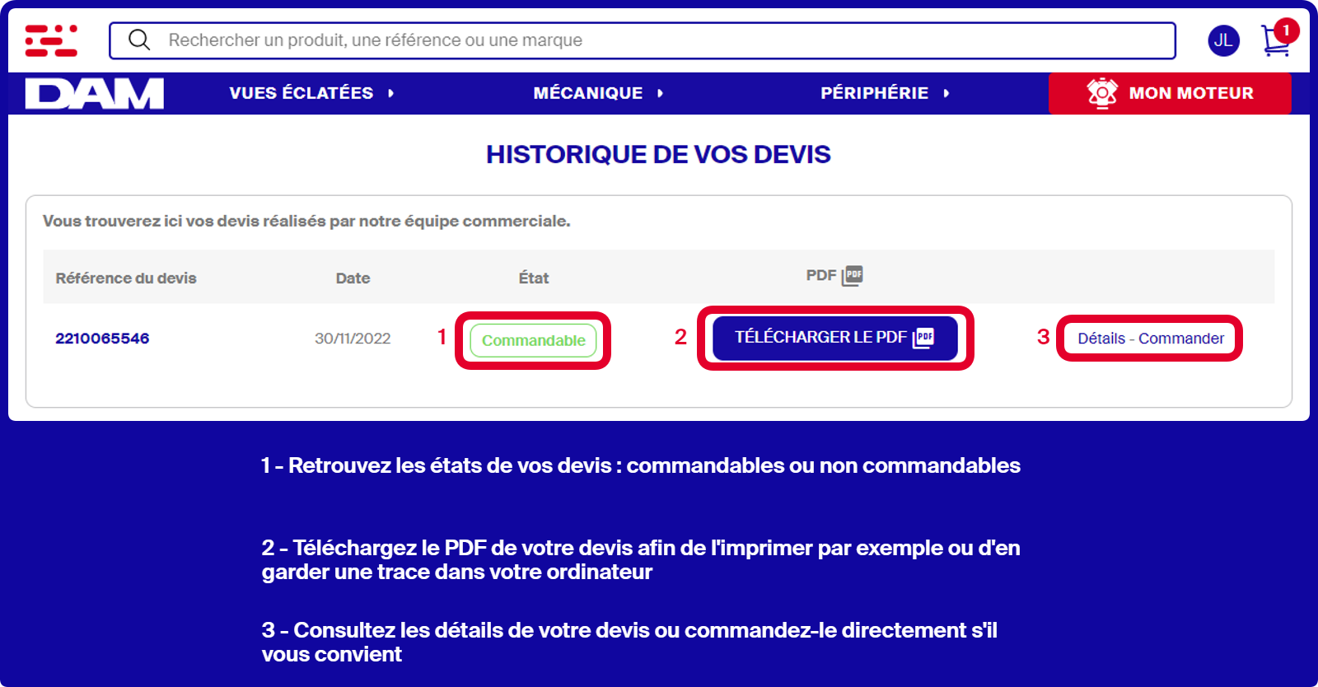This screenshot has width=1318, height=687.
Task: Click the DAM logo in navigation bar
Action: click(95, 94)
